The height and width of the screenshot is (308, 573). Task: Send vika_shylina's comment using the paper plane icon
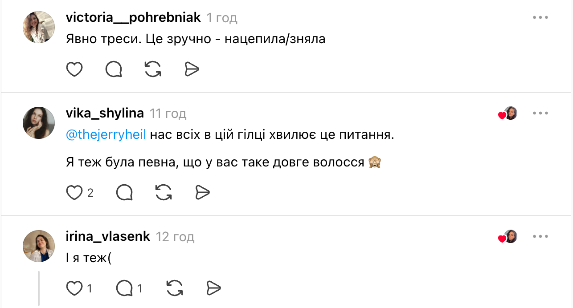[203, 193]
